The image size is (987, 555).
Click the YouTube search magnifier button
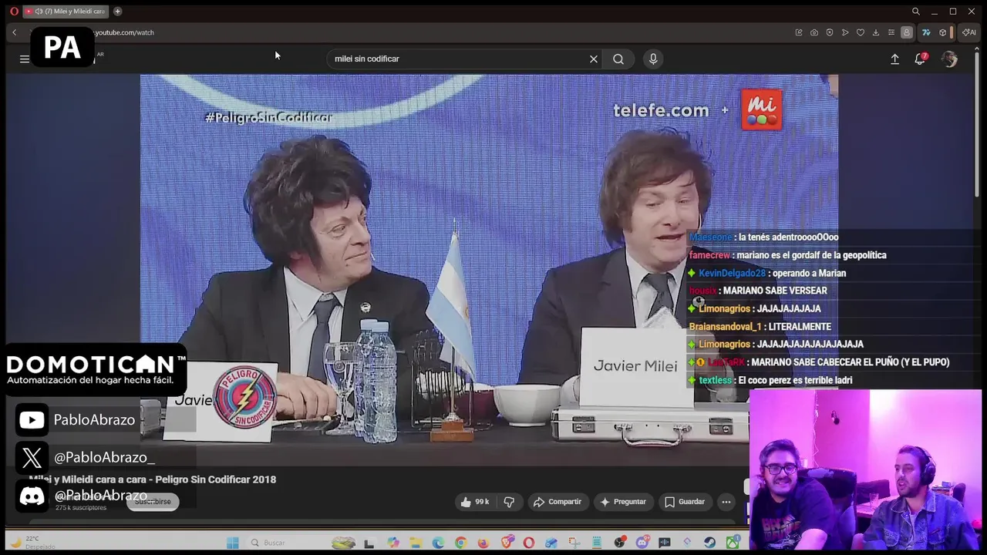[618, 59]
